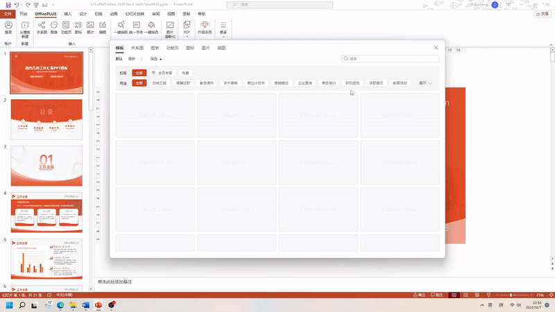Filter templates by 总结汇报 usage
Image resolution: width=555 pixels, height=312 pixels.
pyautogui.click(x=160, y=83)
